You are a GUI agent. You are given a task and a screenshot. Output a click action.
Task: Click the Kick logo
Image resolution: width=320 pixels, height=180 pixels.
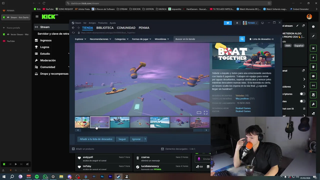coord(50,17)
